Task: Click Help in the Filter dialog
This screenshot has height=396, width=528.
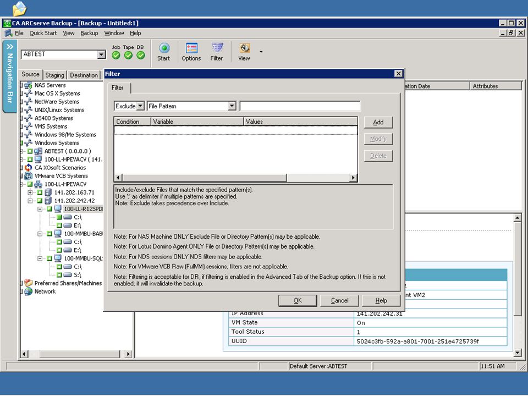Action: coord(381,300)
